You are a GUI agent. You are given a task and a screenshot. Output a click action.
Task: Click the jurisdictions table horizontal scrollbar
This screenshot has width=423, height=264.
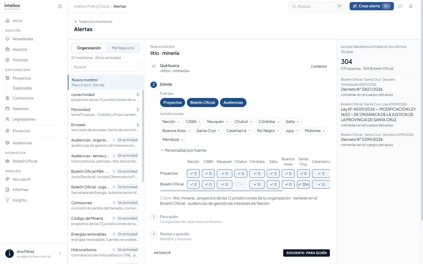[x=221, y=191]
